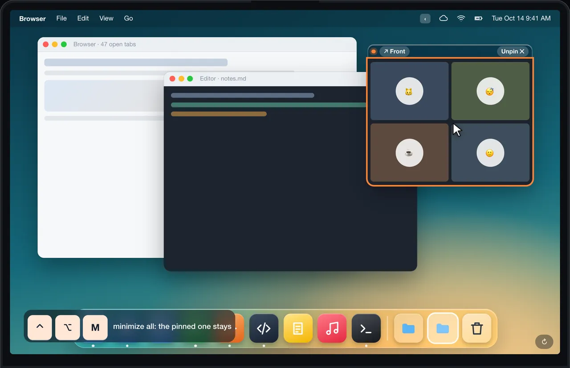Click the cloud status icon in the menu bar
Viewport: 570px width, 368px height.
444,18
